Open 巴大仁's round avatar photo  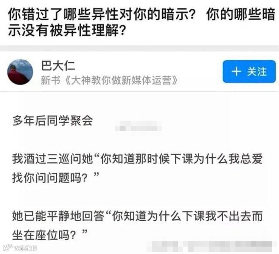(20, 72)
